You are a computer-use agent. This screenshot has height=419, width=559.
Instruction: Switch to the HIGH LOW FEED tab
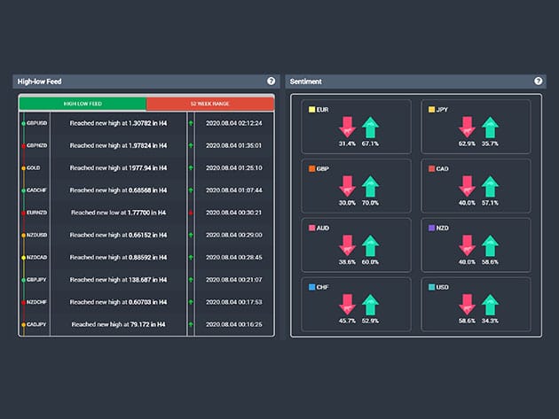tap(83, 104)
